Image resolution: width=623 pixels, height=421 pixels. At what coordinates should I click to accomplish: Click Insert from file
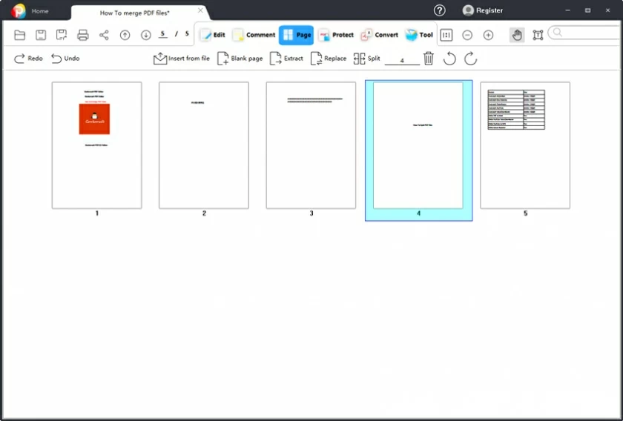pos(182,59)
